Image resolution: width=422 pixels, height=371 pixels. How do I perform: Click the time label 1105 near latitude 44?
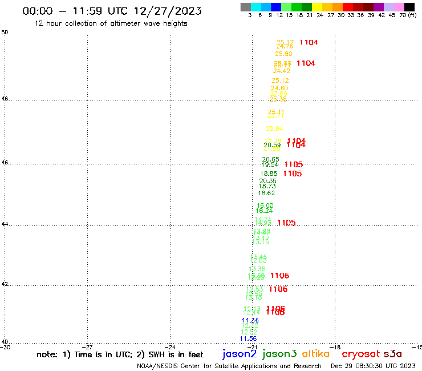pos(286,223)
